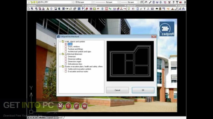Screen dimensions: 213x119
Task: Click the Cancel button
Action: tap(117, 90)
